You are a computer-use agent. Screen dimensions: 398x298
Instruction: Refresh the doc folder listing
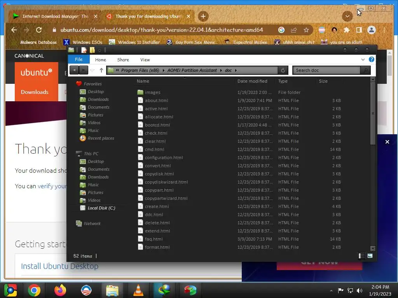[283, 70]
